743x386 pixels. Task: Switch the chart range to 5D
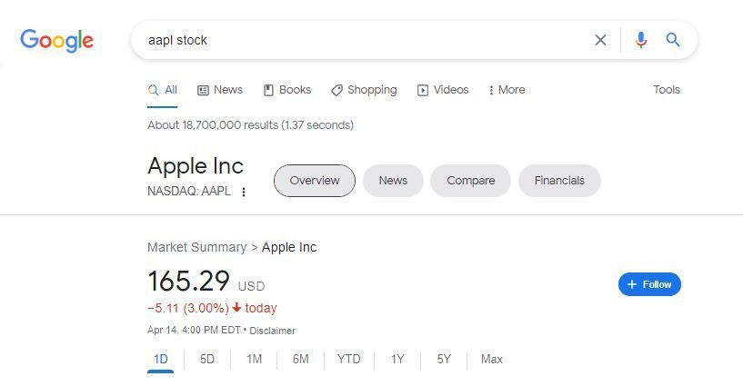(207, 360)
